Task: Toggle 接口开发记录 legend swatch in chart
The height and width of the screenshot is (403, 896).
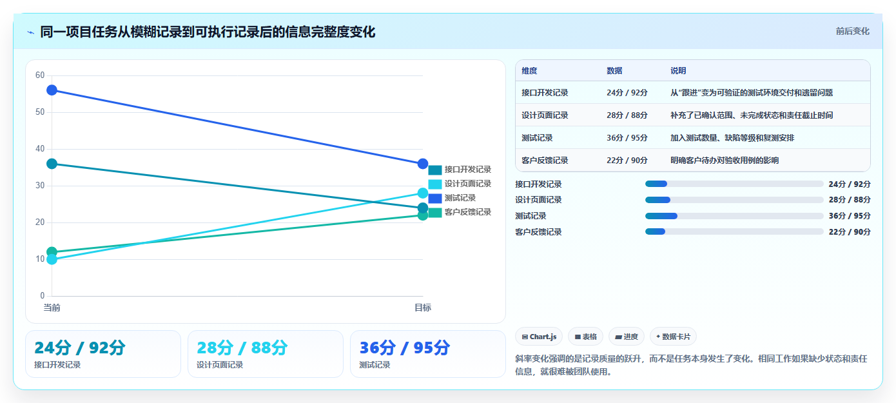Action: point(435,170)
